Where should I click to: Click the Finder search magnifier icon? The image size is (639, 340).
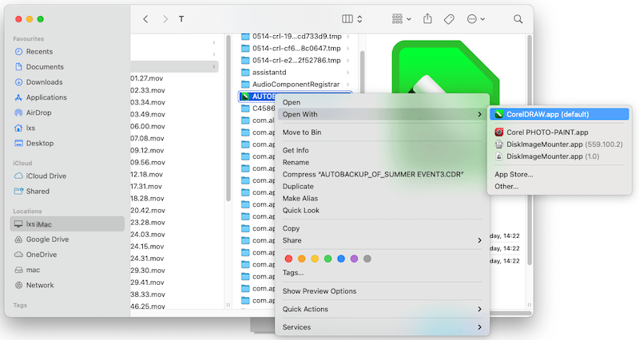pyautogui.click(x=518, y=18)
